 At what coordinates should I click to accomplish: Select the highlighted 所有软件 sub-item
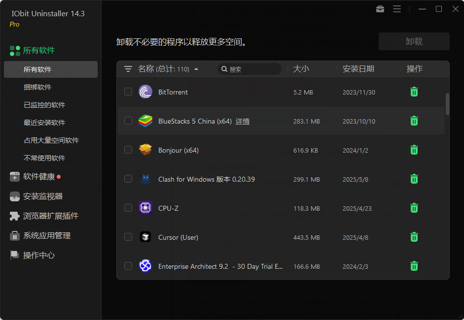51,69
